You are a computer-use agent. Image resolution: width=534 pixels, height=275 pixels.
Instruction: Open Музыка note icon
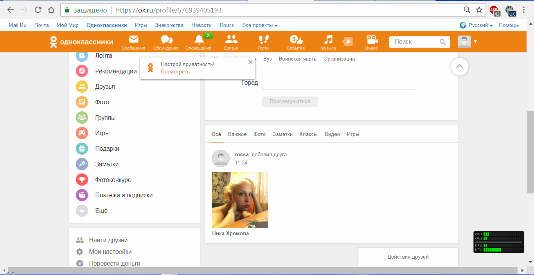pos(329,39)
